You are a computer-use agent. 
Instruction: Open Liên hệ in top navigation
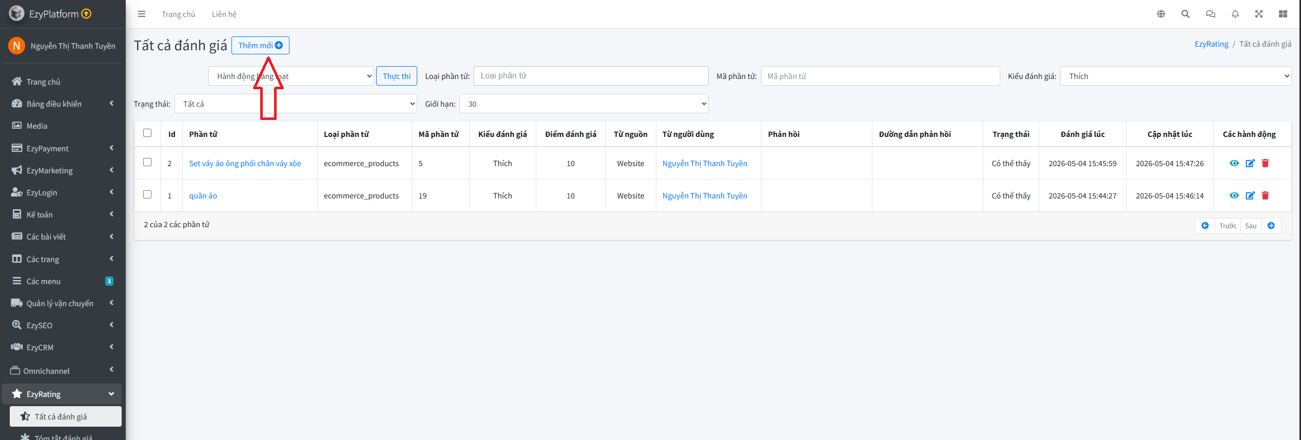224,14
